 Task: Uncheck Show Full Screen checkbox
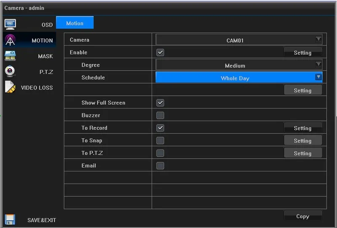[160, 103]
